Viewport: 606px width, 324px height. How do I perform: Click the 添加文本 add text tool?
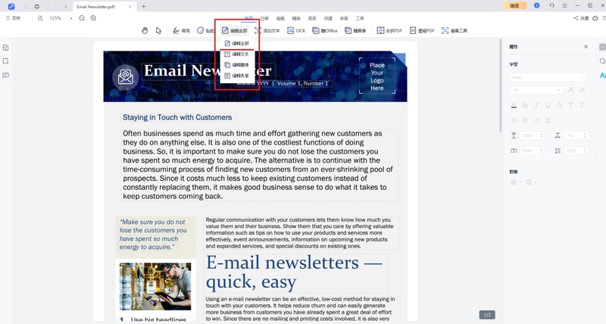(267, 31)
